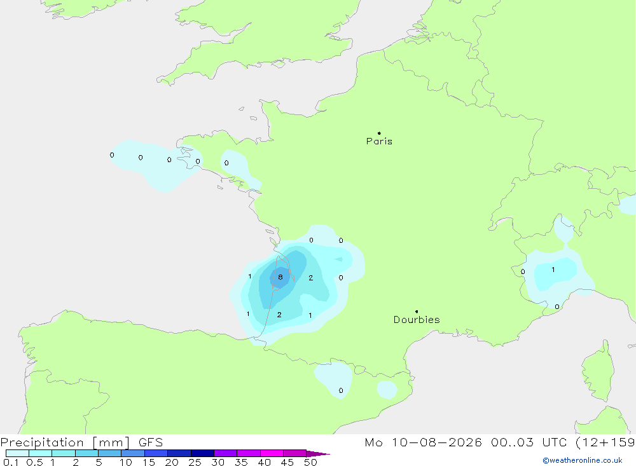Pick the 1–2 mm legend color swatch

click(x=64, y=453)
